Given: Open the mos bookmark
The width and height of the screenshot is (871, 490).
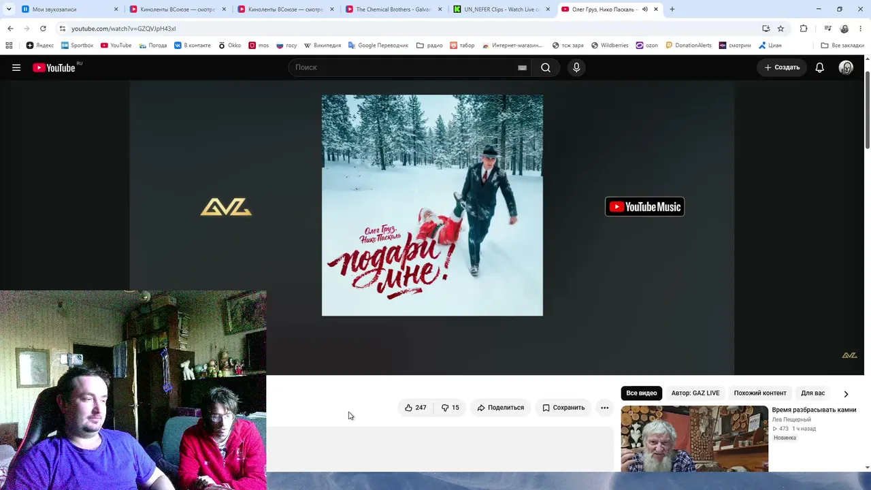Looking at the screenshot, I should 259,46.
